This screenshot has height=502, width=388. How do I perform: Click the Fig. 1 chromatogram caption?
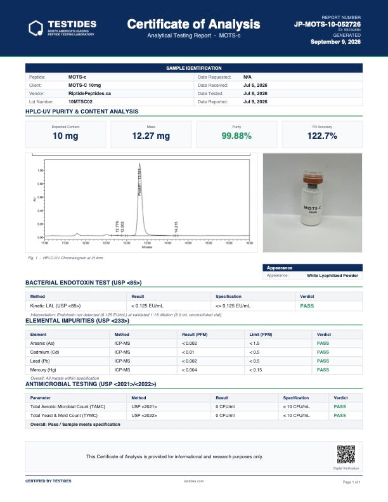pos(66,258)
